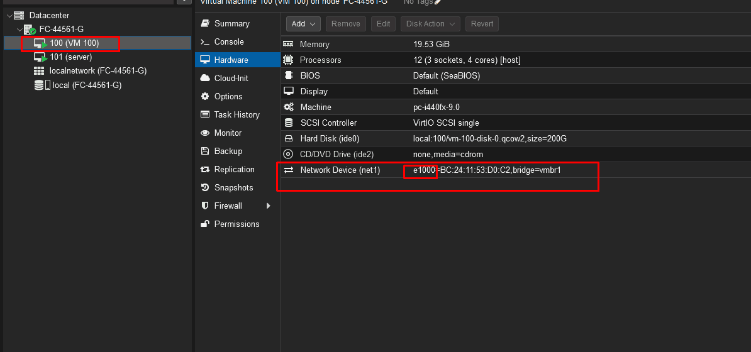This screenshot has height=352, width=751.
Task: Switch to the Hardware tab
Action: point(238,60)
